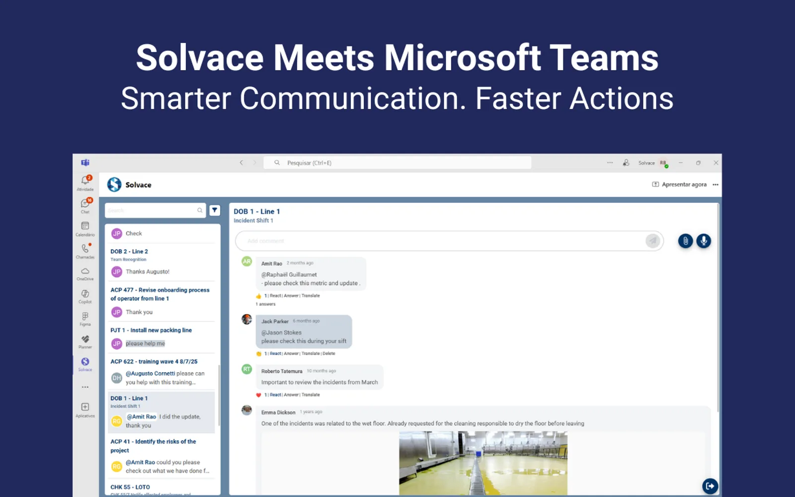
Task: Click Answer under Jack Parker's comment
Action: [x=291, y=353]
